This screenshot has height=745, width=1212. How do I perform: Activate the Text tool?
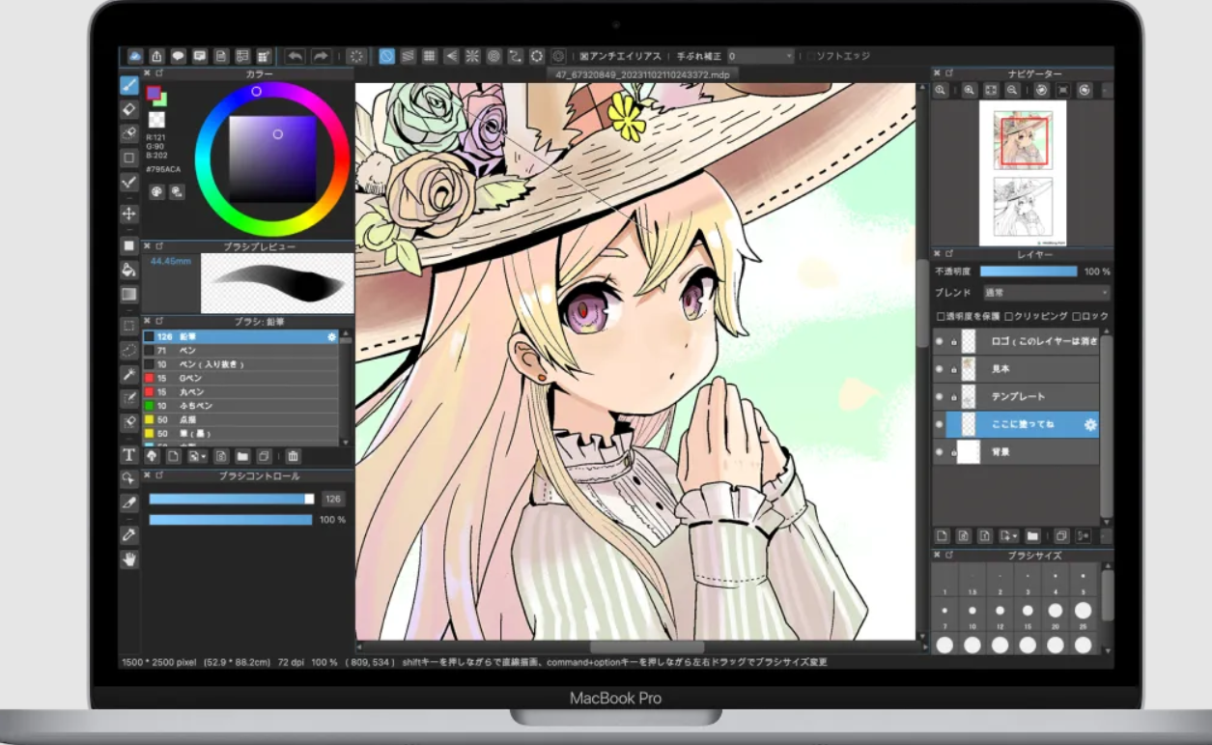[x=128, y=454]
